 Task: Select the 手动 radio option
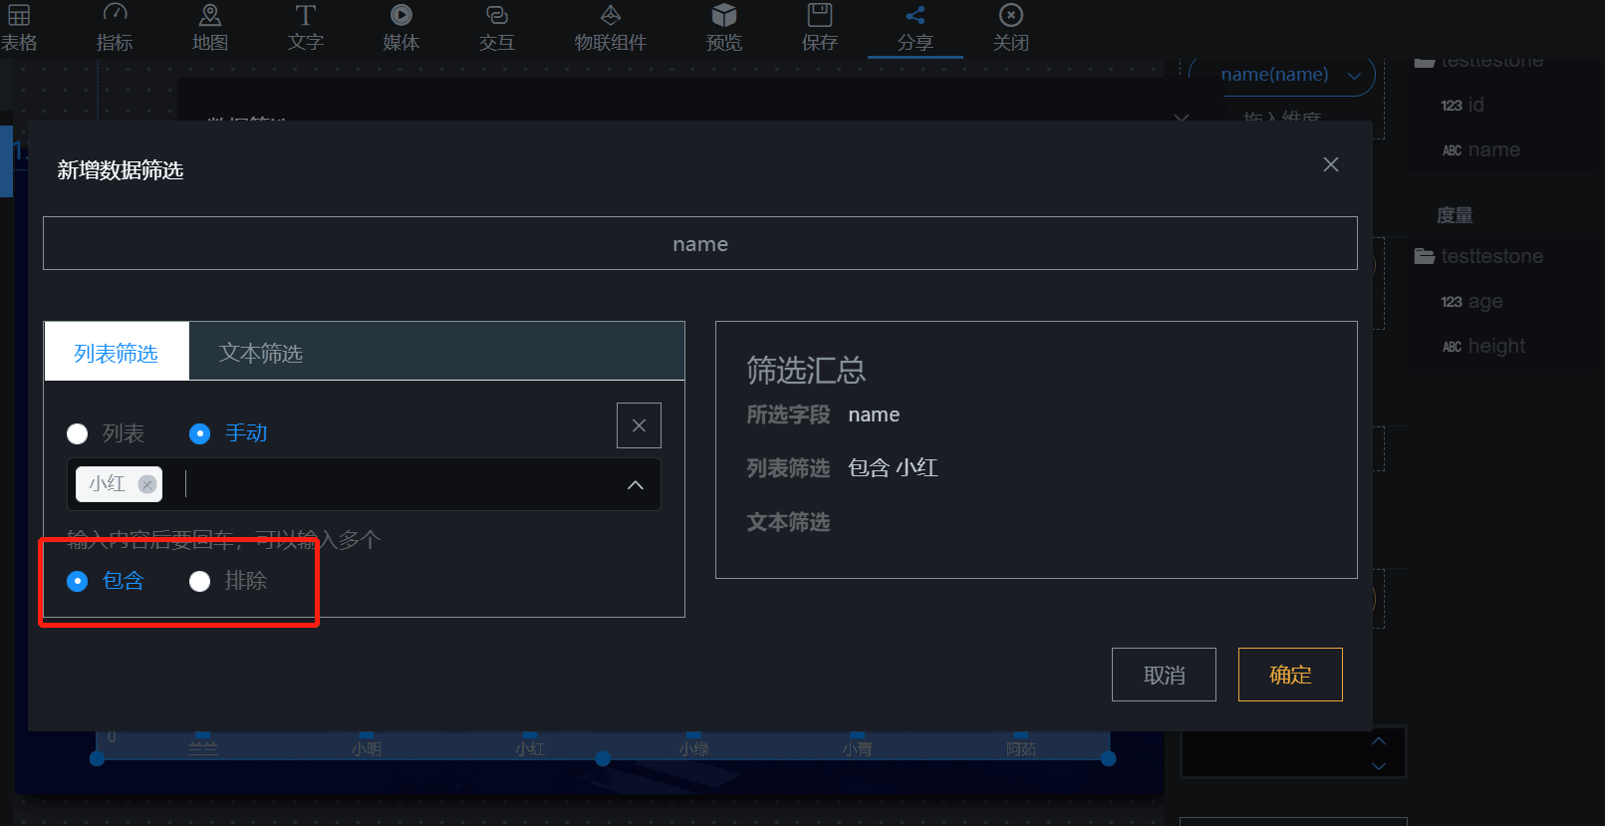(x=228, y=433)
